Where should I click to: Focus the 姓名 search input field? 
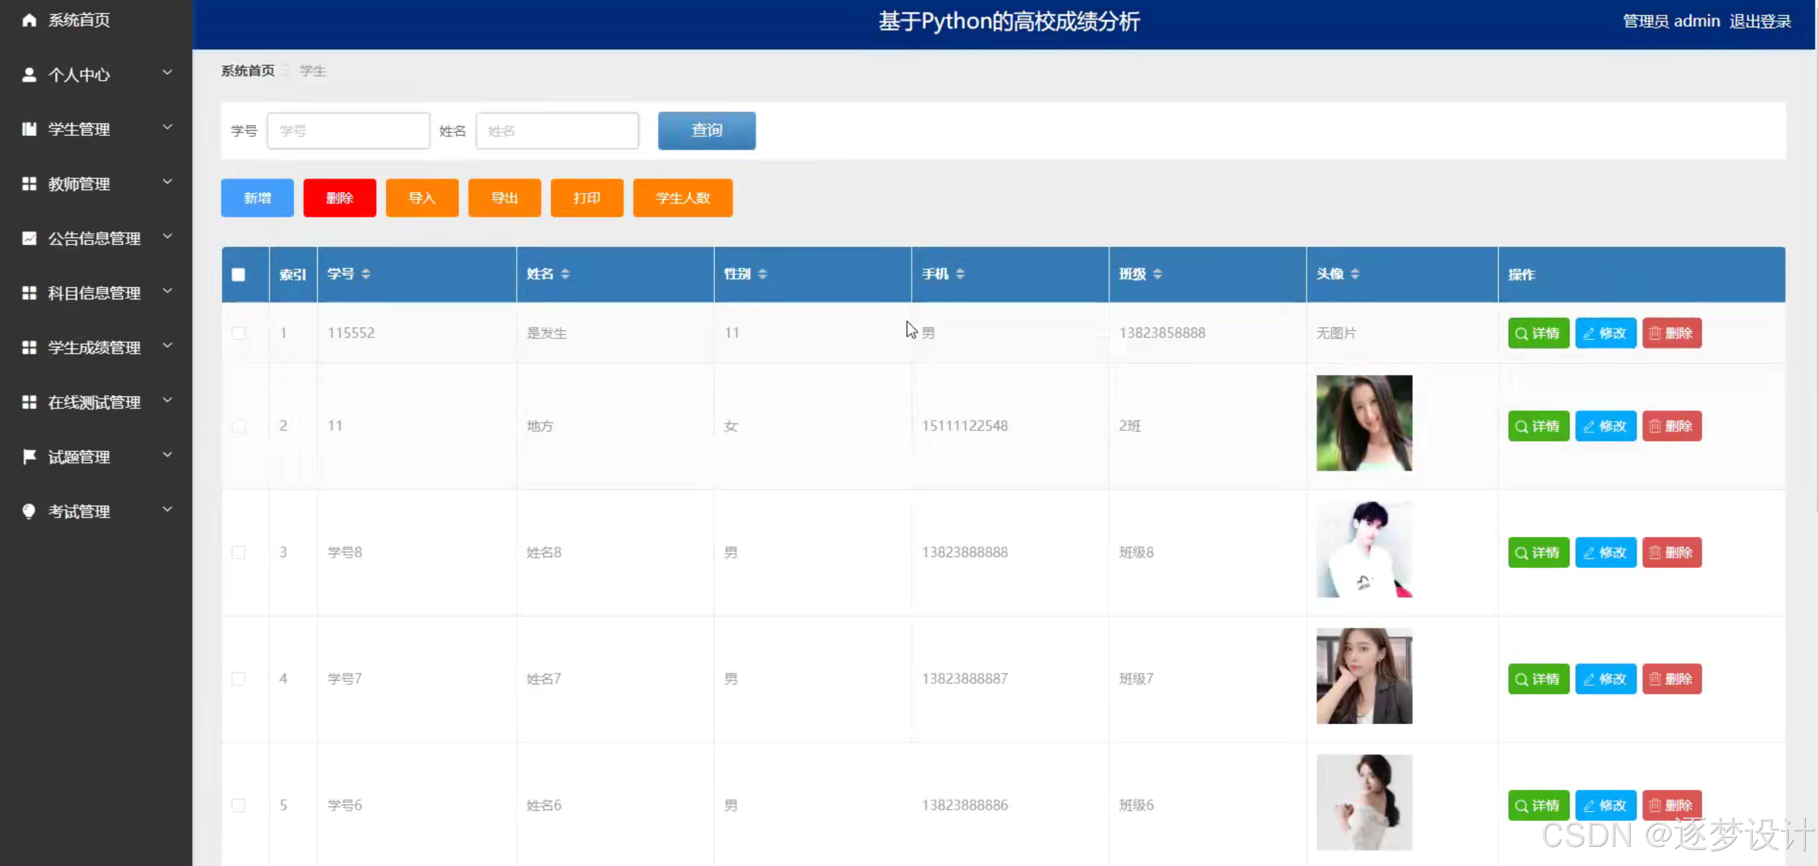557,130
